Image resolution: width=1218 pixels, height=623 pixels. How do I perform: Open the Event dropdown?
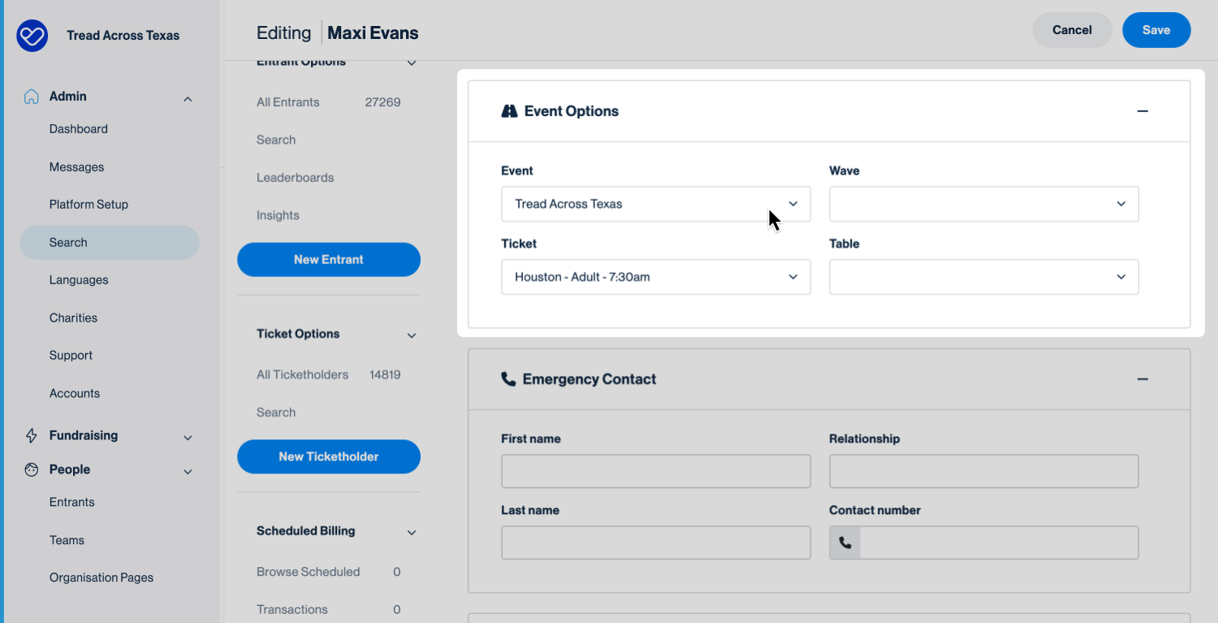point(655,204)
